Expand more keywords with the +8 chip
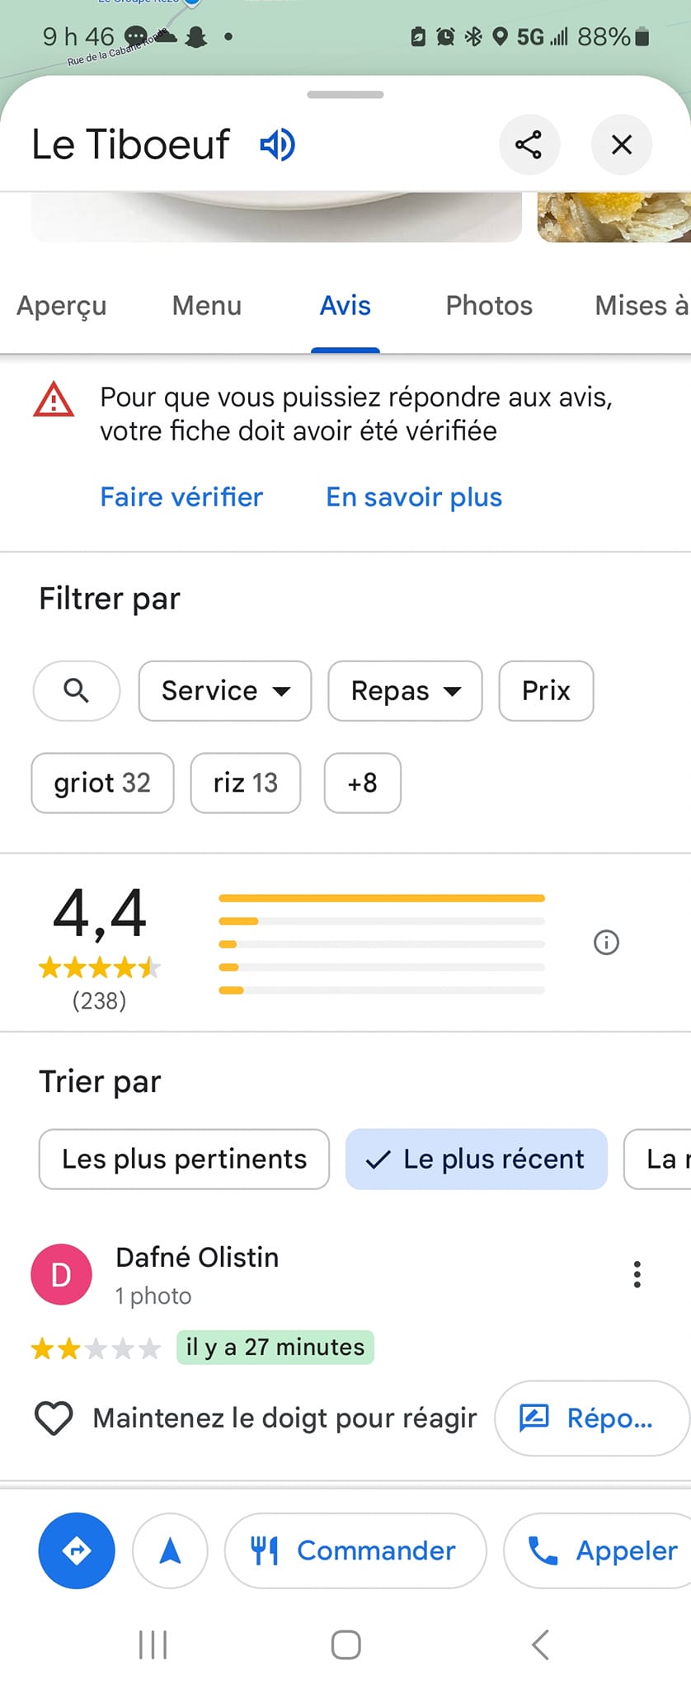Image resolution: width=691 pixels, height=1689 pixels. [363, 783]
